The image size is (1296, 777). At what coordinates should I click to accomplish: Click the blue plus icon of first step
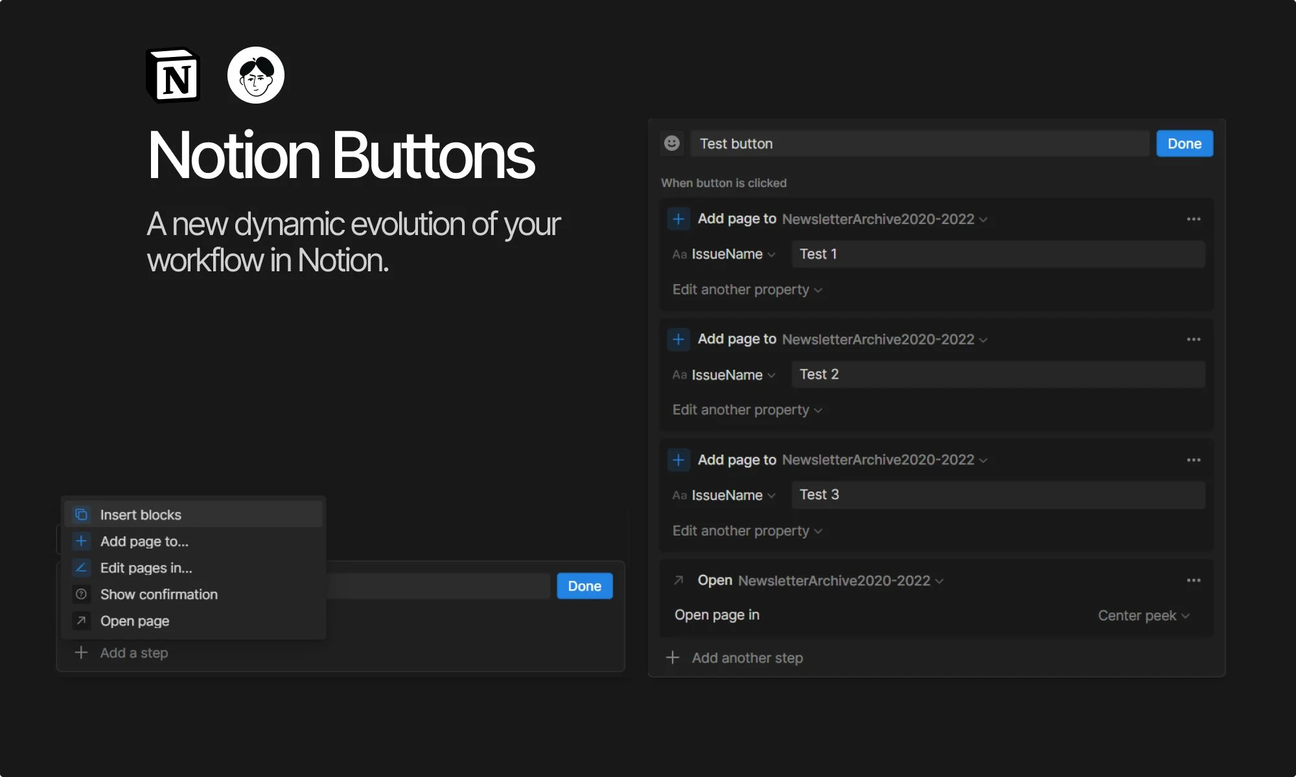(678, 219)
